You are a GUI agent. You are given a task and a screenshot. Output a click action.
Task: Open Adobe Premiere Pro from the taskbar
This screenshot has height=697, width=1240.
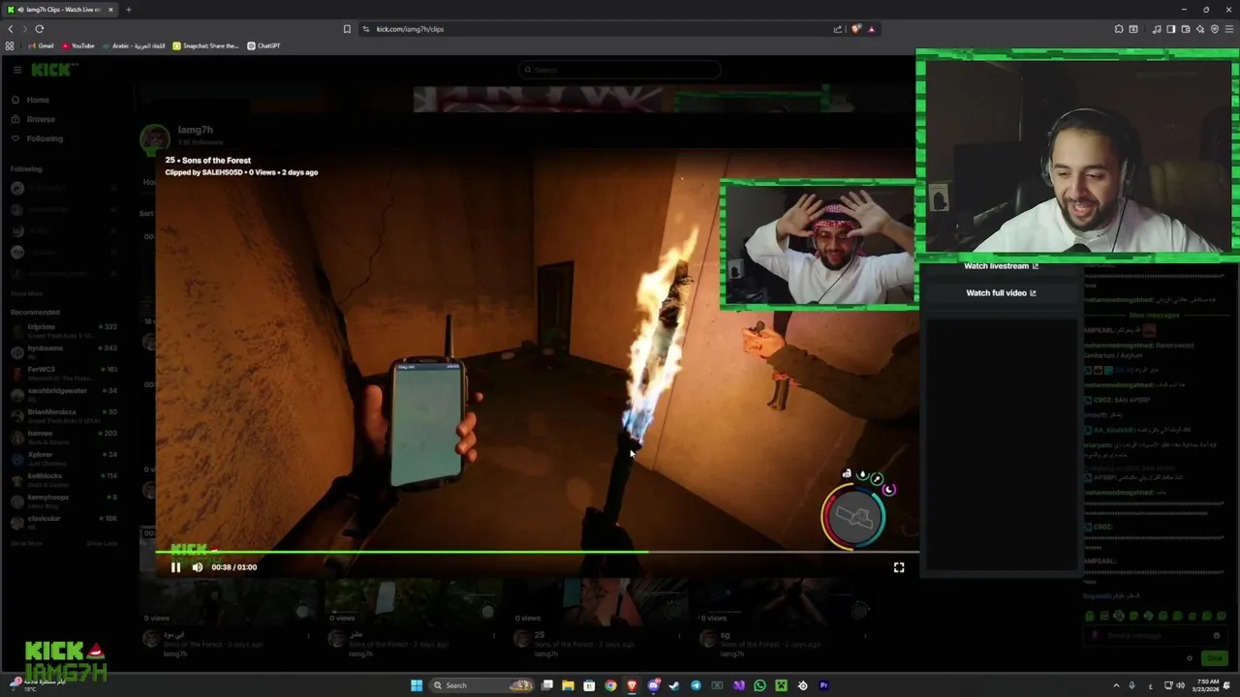[x=823, y=685]
